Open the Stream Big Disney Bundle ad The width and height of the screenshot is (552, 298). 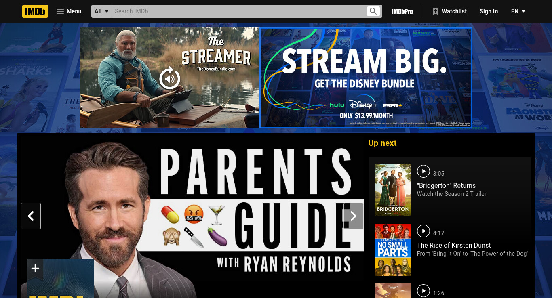click(x=366, y=78)
